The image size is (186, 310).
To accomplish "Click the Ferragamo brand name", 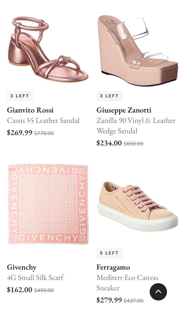I will coord(113,267).
